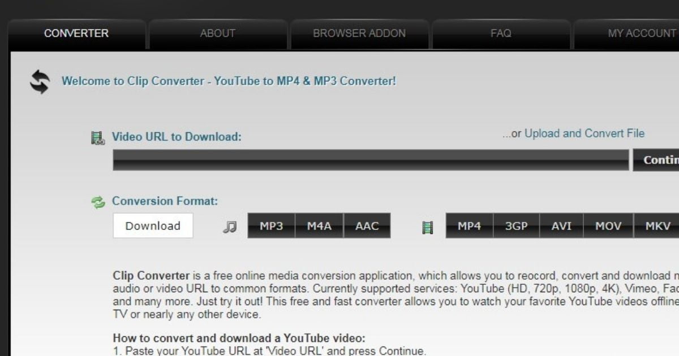
Task: Click the welcome heading 'Welcome to Clip Converter'
Action: click(229, 81)
